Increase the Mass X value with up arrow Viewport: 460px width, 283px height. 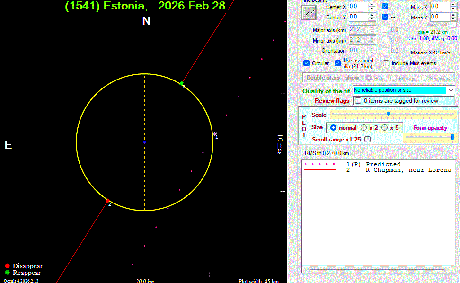[x=453, y=4]
